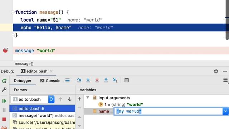The width and height of the screenshot is (229, 129).
Task: Open Debug panel gear settings
Action: click(216, 71)
